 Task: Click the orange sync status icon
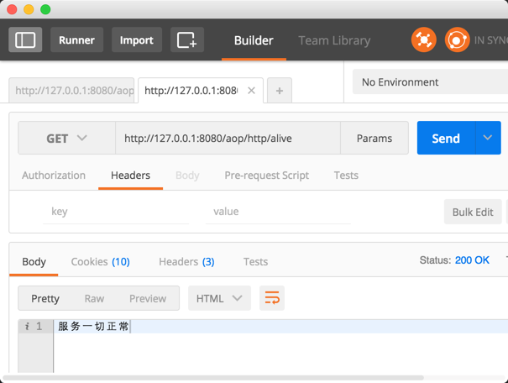(457, 39)
